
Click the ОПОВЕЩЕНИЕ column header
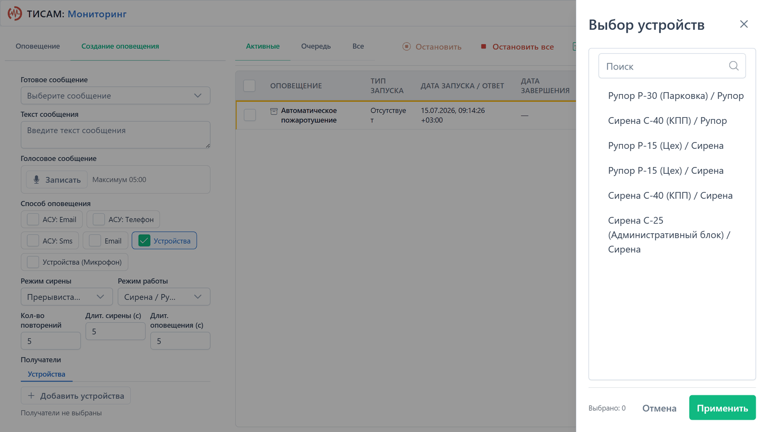point(296,85)
